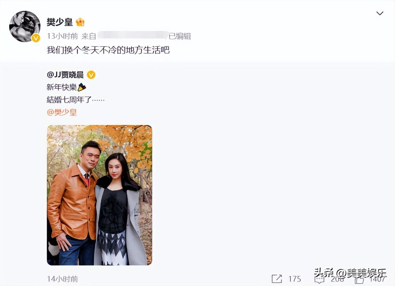Click the verified badge next to JJ贾晓晨
Screen dimensions: 395x286
[x=91, y=75]
